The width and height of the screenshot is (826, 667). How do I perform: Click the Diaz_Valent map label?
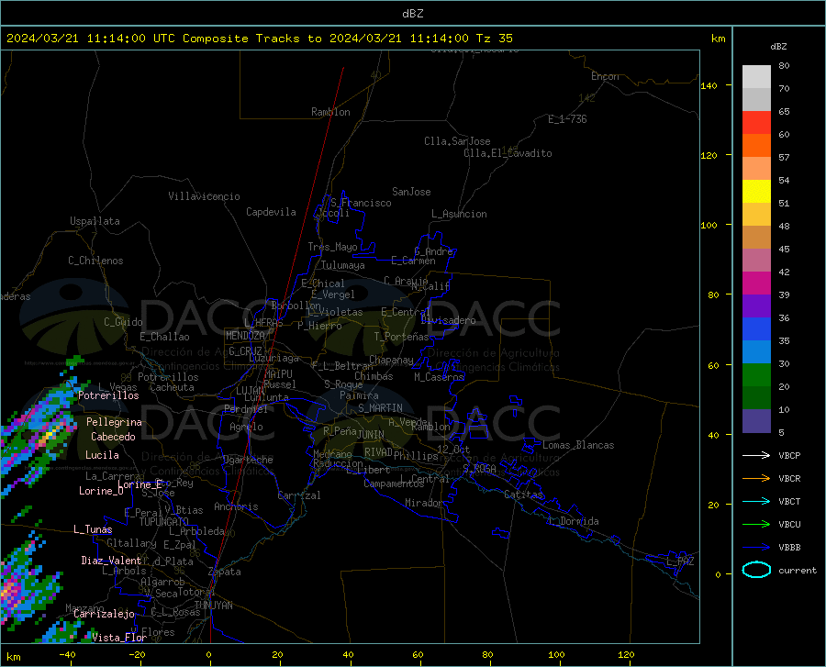coord(111,561)
